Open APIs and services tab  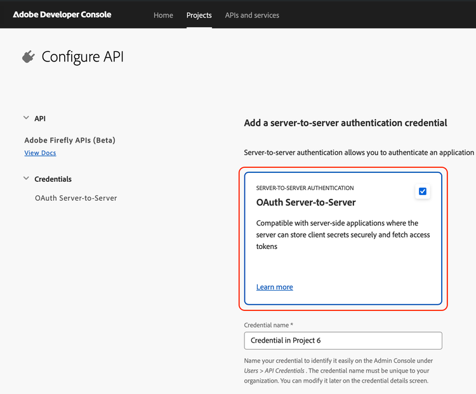[x=252, y=15]
